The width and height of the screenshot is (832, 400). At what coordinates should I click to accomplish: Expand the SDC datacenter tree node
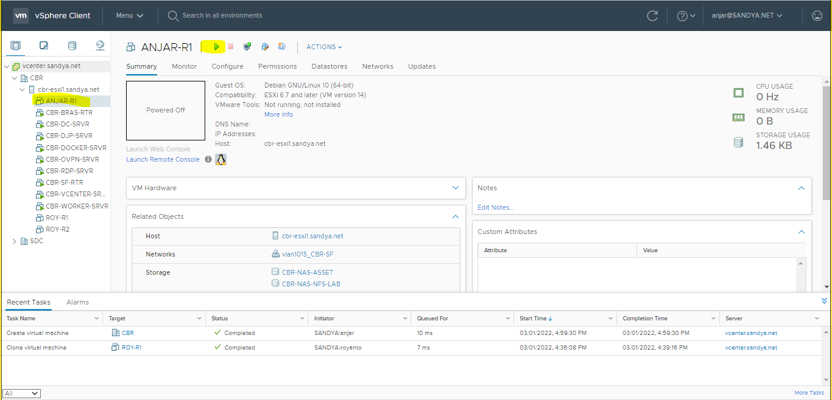coord(15,241)
